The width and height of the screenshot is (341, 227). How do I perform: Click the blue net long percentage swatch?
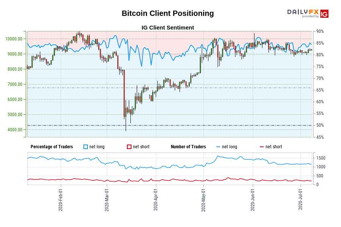click(x=86, y=147)
